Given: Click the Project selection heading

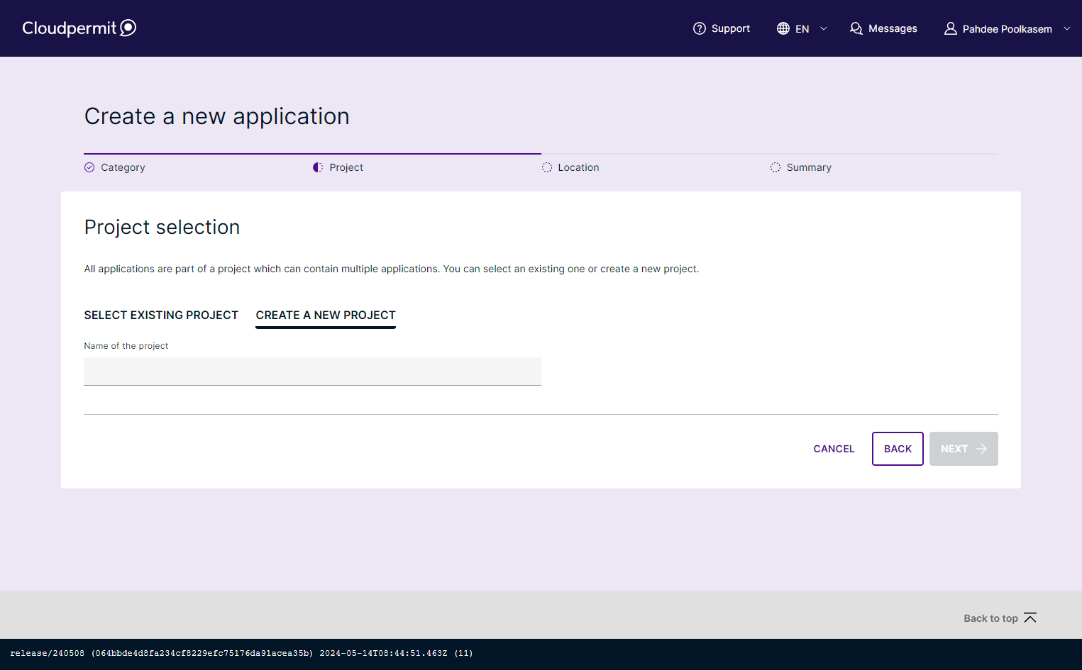Looking at the screenshot, I should (x=162, y=227).
